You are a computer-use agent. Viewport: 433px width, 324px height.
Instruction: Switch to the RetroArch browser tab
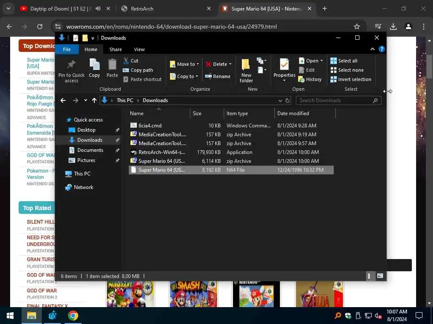[167, 9]
